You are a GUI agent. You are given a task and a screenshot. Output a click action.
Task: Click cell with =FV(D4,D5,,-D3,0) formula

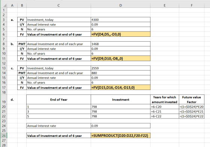(120, 34)
